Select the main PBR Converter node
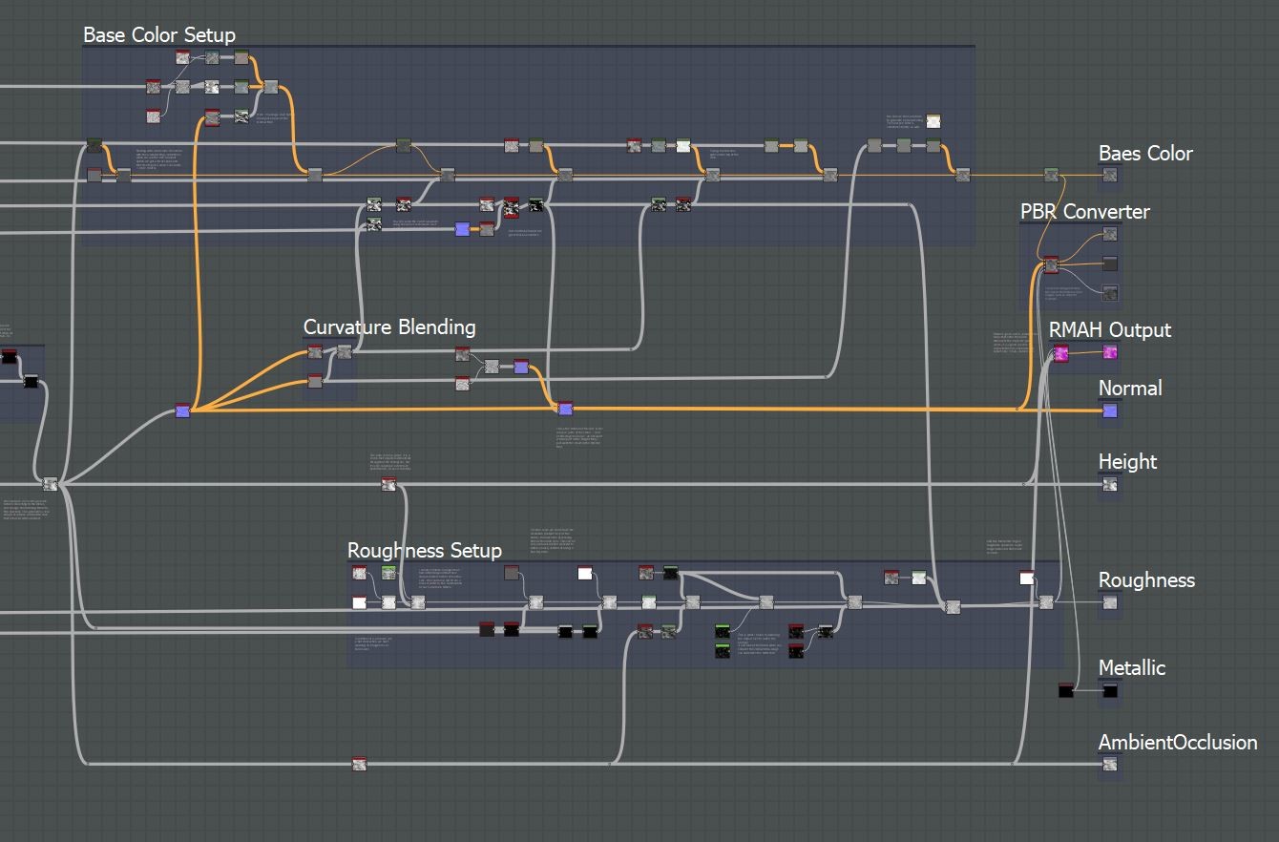Screen dimensions: 1279x842 click(1051, 264)
